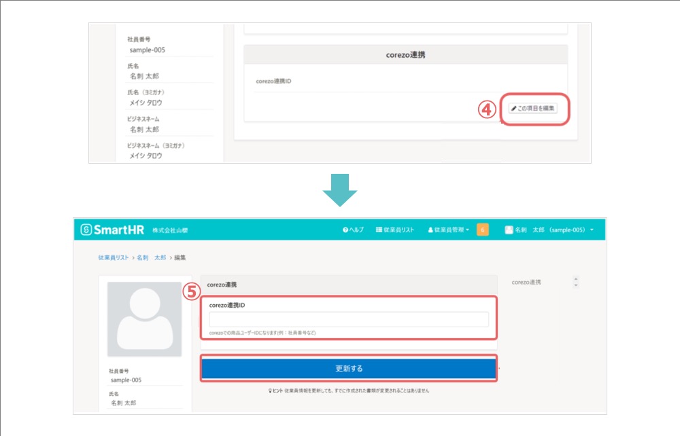Click the blue 更新する button
This screenshot has width=680, height=436.
point(349,369)
